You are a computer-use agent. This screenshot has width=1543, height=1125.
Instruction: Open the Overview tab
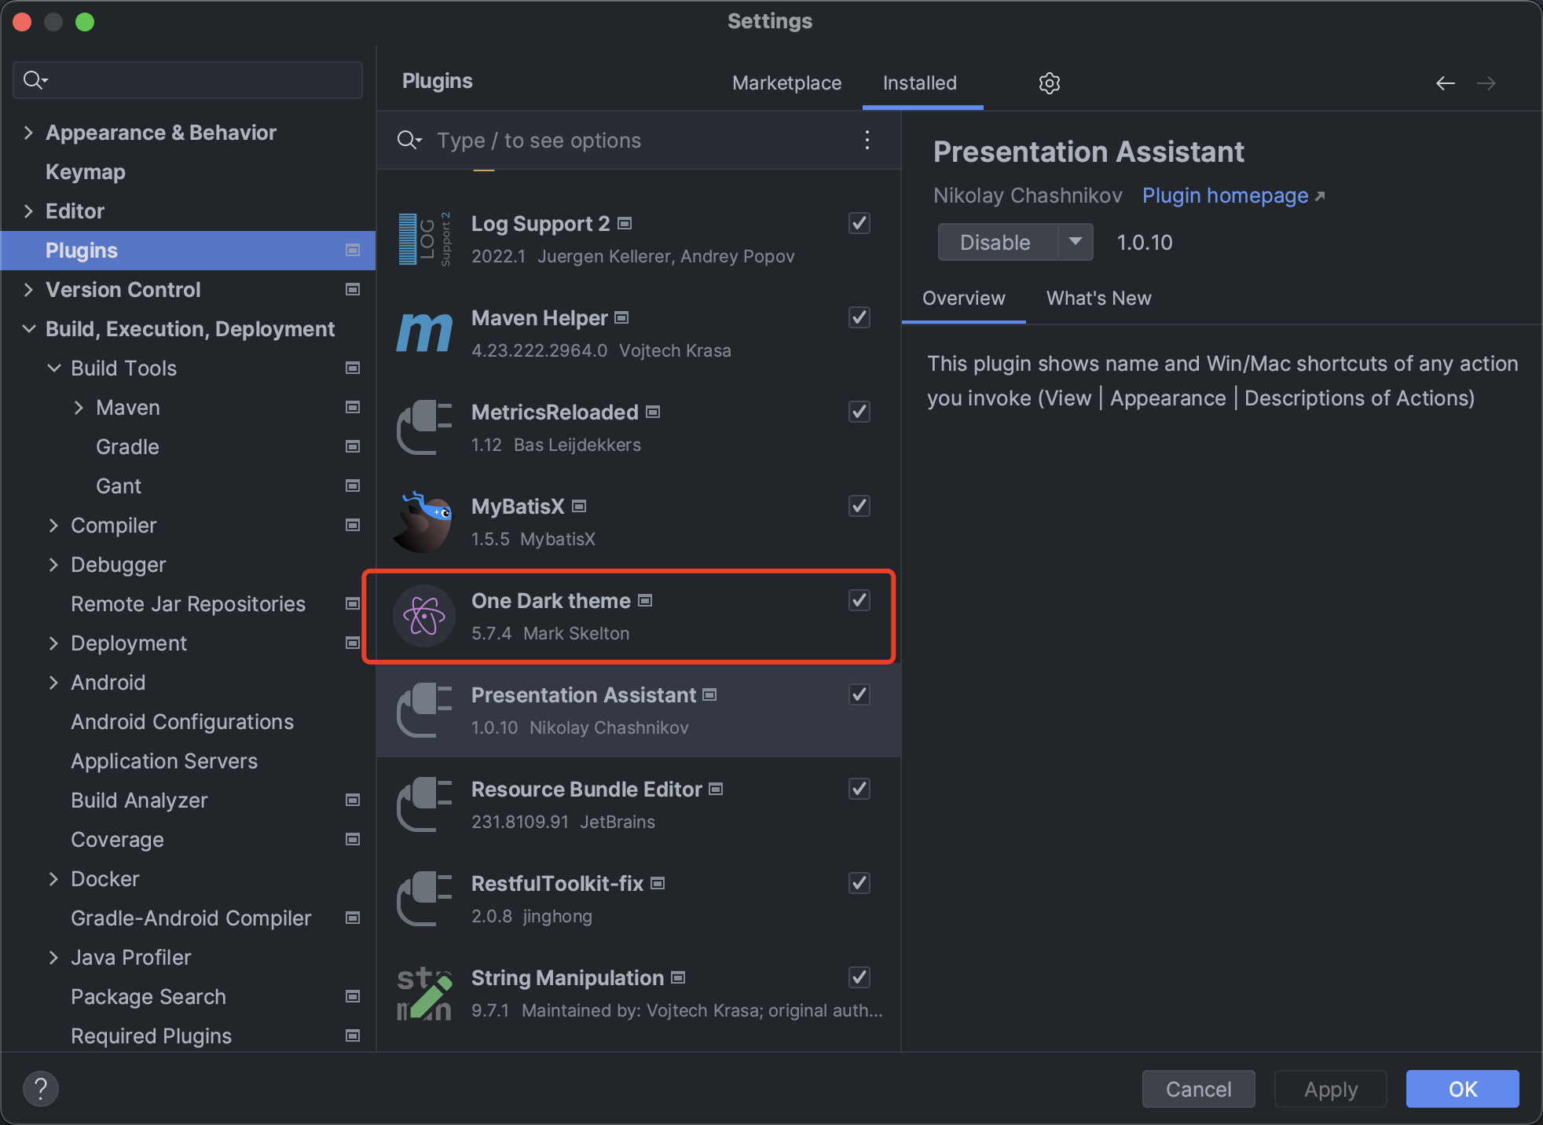(963, 298)
